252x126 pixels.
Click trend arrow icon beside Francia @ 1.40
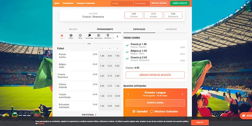click(x=127, y=45)
